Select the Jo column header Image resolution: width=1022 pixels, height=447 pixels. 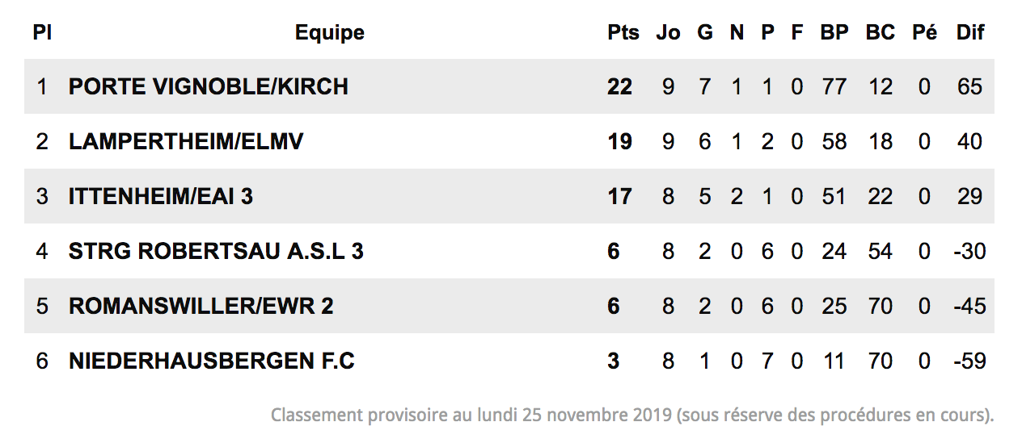(x=668, y=32)
